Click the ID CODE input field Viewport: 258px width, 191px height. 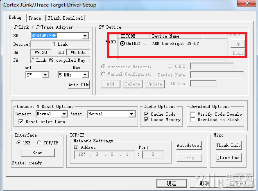tap(212, 66)
